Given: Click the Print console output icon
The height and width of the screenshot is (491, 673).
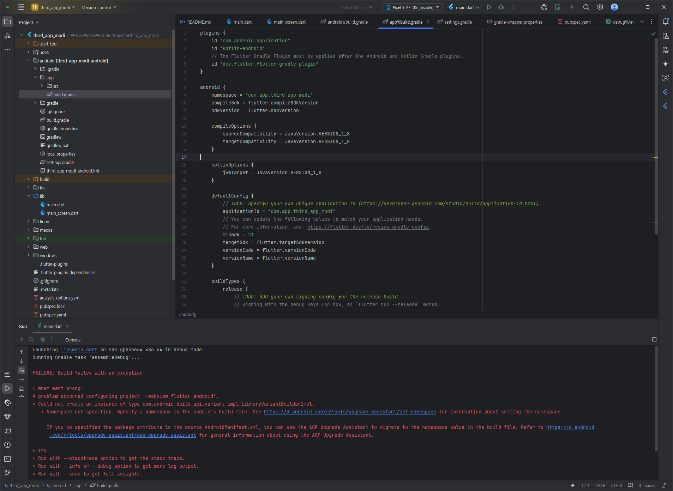Looking at the screenshot, I should (x=22, y=389).
